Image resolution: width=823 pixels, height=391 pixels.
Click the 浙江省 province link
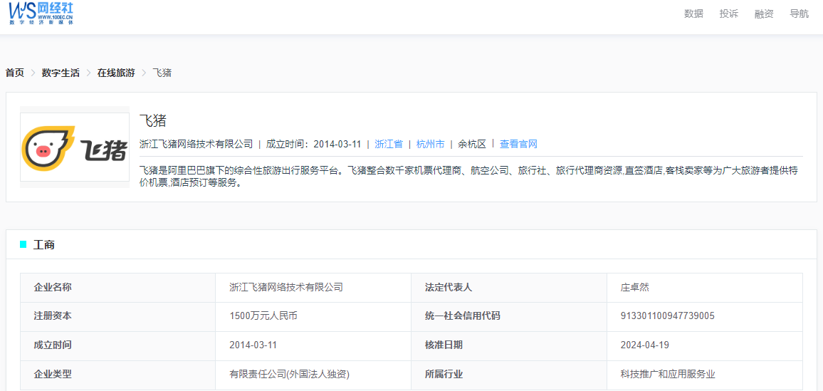coord(389,144)
